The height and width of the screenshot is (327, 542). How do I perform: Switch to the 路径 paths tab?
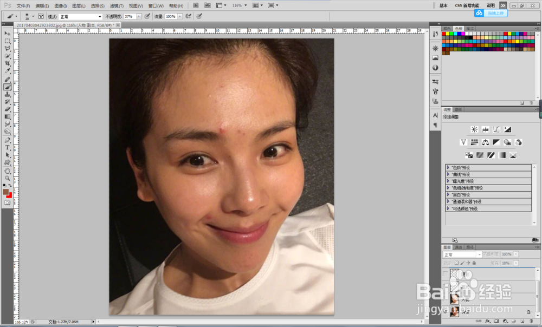(x=470, y=247)
